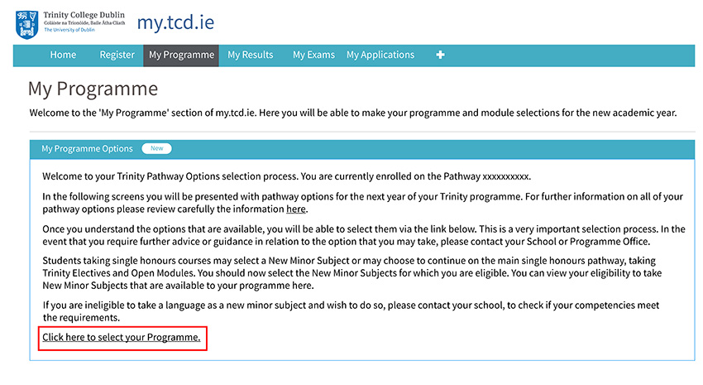703x385 pixels.
Task: Open the plus icon in navigation bar
Action: point(440,55)
